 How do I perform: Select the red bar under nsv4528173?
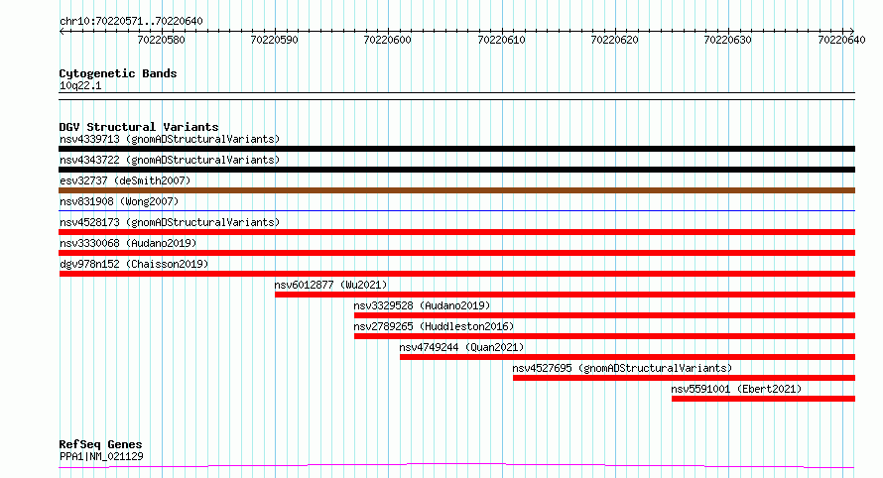[456, 232]
